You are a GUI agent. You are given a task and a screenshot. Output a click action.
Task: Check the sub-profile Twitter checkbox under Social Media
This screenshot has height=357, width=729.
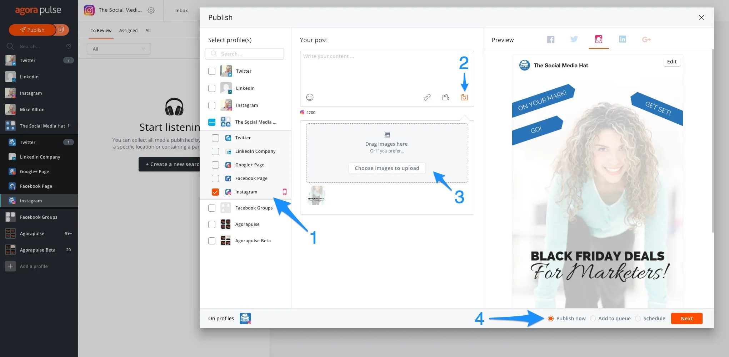pos(215,138)
